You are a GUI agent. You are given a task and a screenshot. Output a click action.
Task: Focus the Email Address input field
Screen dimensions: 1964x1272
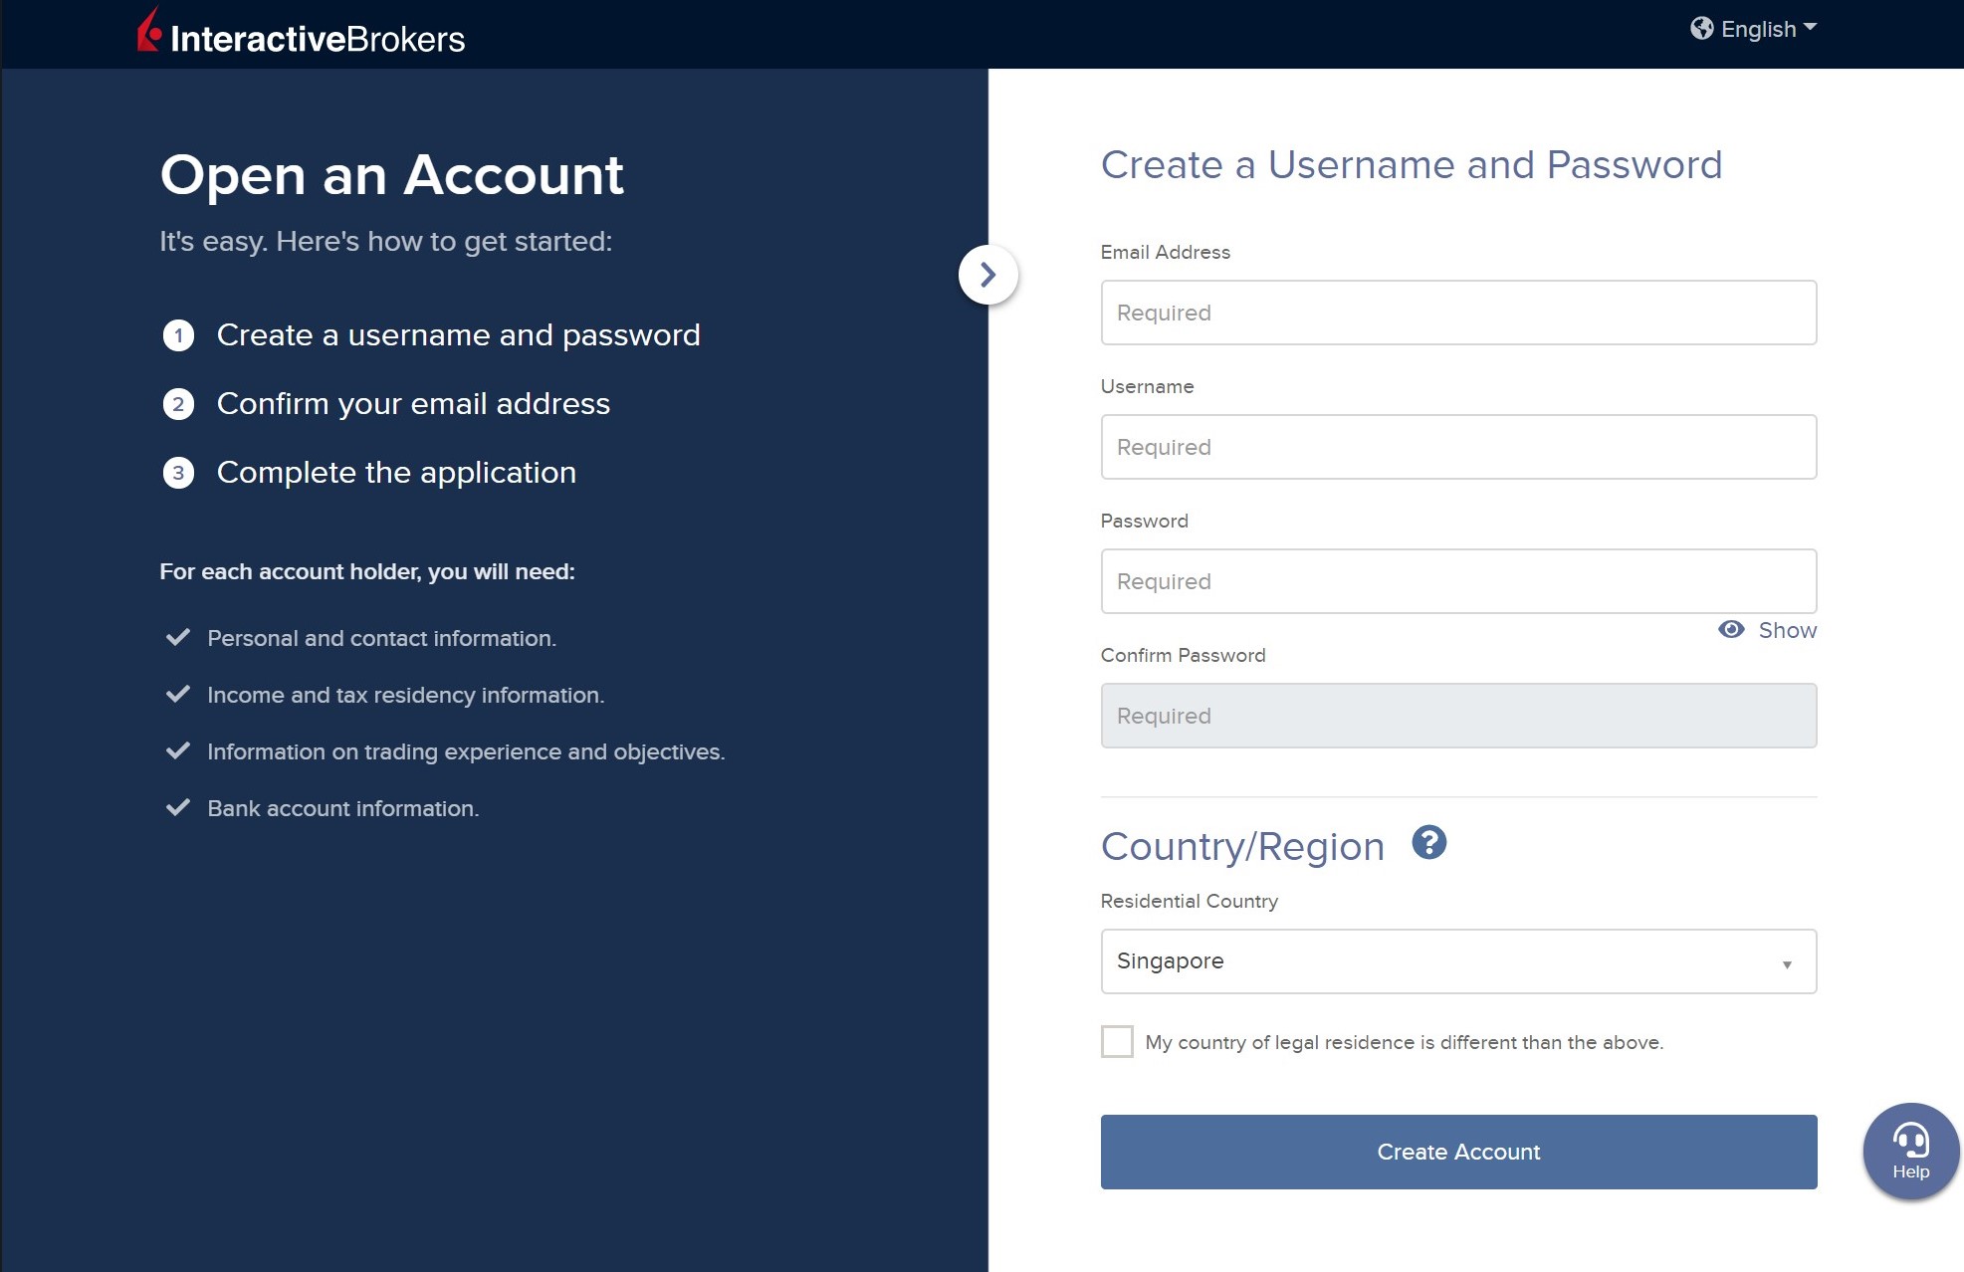pos(1457,313)
